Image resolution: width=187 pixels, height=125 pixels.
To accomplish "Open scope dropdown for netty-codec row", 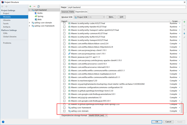I will pos(180,23).
